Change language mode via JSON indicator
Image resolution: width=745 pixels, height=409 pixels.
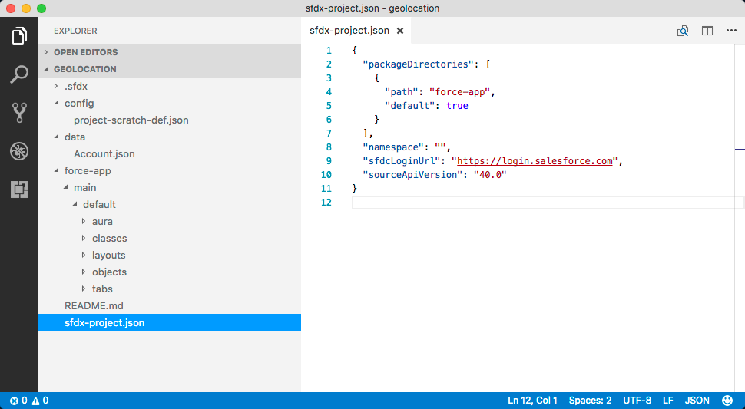[697, 401]
